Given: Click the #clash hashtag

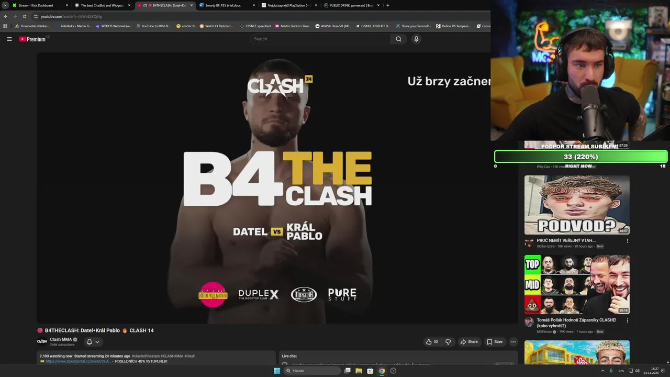Looking at the screenshot, I should (x=189, y=356).
